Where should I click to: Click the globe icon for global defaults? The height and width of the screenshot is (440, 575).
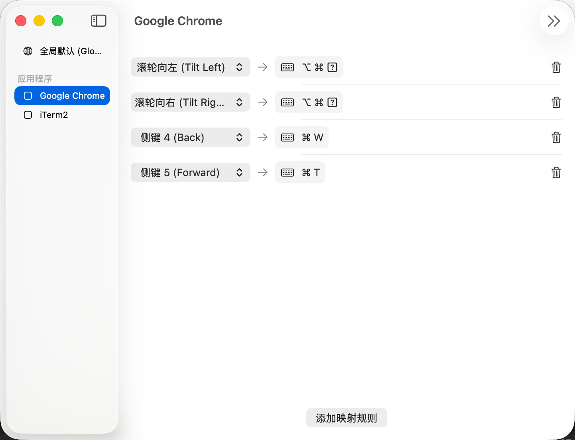(28, 51)
